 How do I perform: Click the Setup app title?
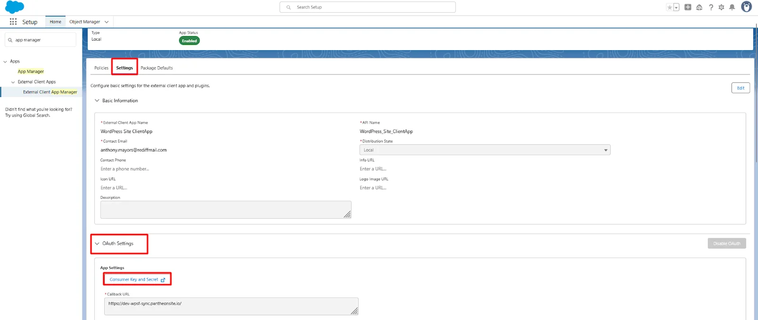pos(30,22)
